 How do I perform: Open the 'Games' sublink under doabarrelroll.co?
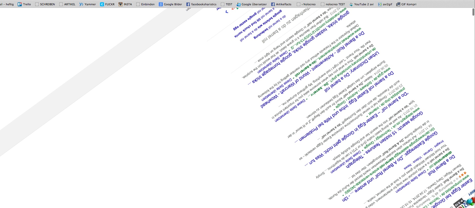[x=428, y=152]
